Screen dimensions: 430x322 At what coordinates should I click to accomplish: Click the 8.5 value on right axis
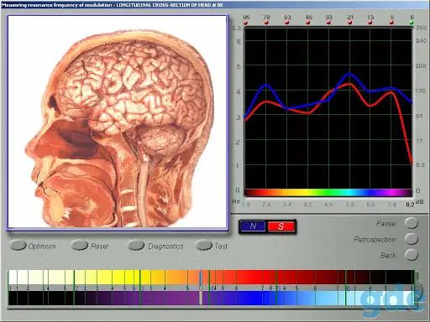420,165
